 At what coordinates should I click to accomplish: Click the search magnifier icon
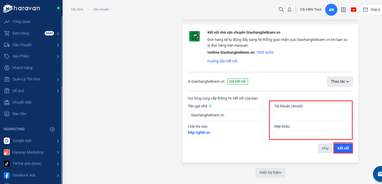281,10
